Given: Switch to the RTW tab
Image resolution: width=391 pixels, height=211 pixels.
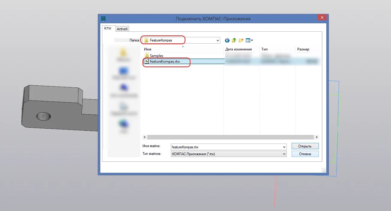Looking at the screenshot, I should pyautogui.click(x=107, y=28).
